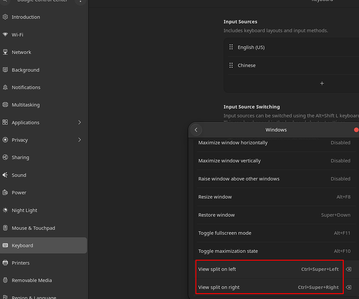Viewport: 359px width, 299px height.
Task: Change the Toggle fullscreen mode shortcut
Action: [274, 233]
